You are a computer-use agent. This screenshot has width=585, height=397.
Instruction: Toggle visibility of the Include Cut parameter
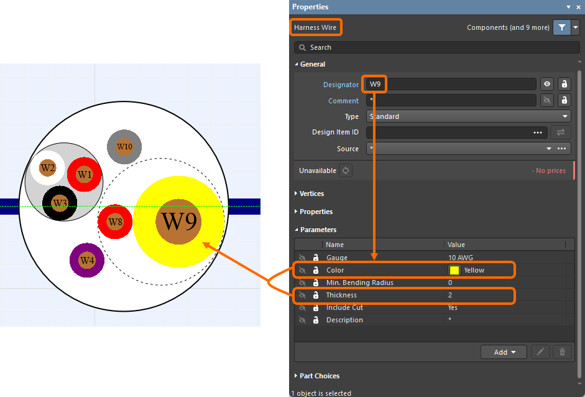click(x=303, y=308)
